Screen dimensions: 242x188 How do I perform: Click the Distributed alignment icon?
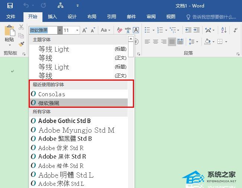coord(180,42)
